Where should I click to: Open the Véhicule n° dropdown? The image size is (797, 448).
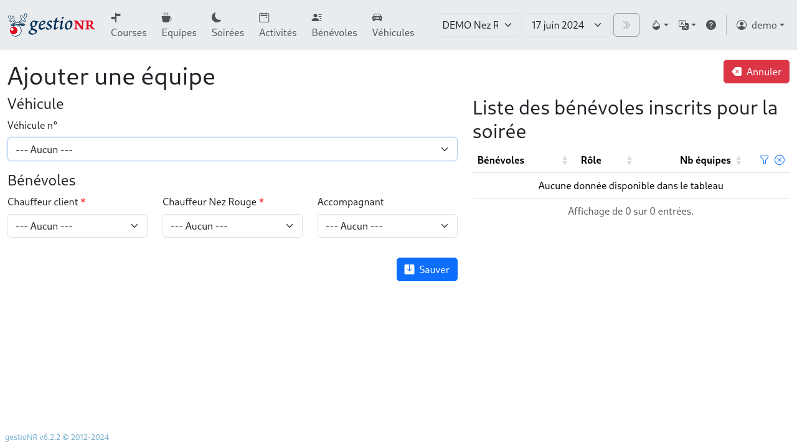pyautogui.click(x=232, y=149)
